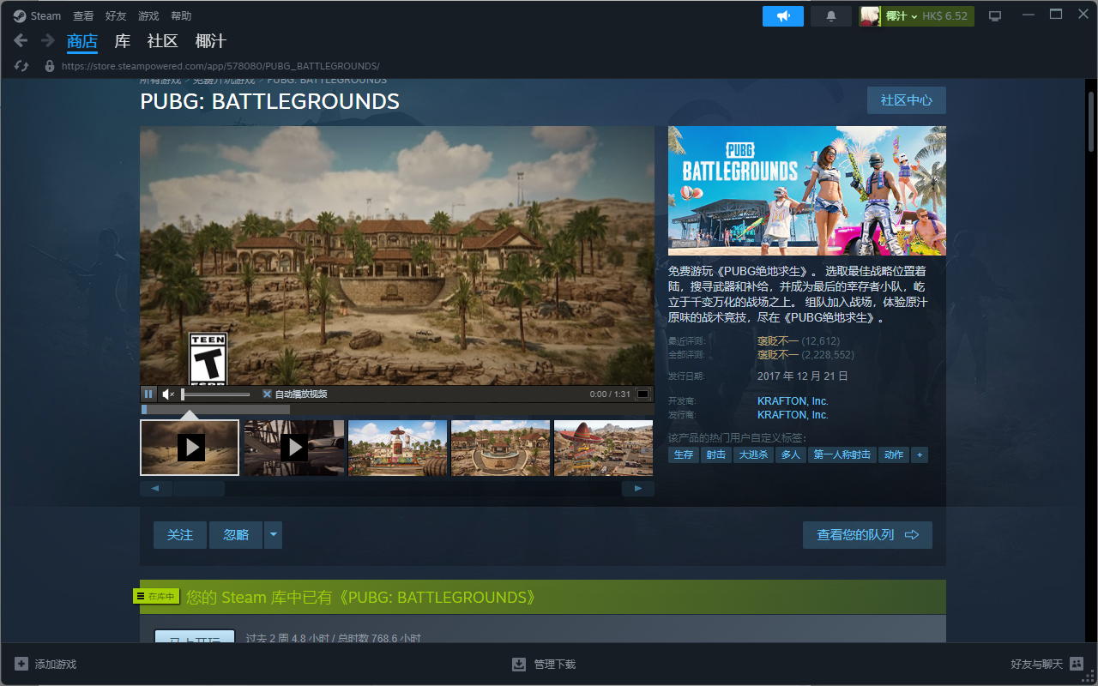The height and width of the screenshot is (686, 1098).
Task: Open the 帮助 menu
Action: pos(181,16)
